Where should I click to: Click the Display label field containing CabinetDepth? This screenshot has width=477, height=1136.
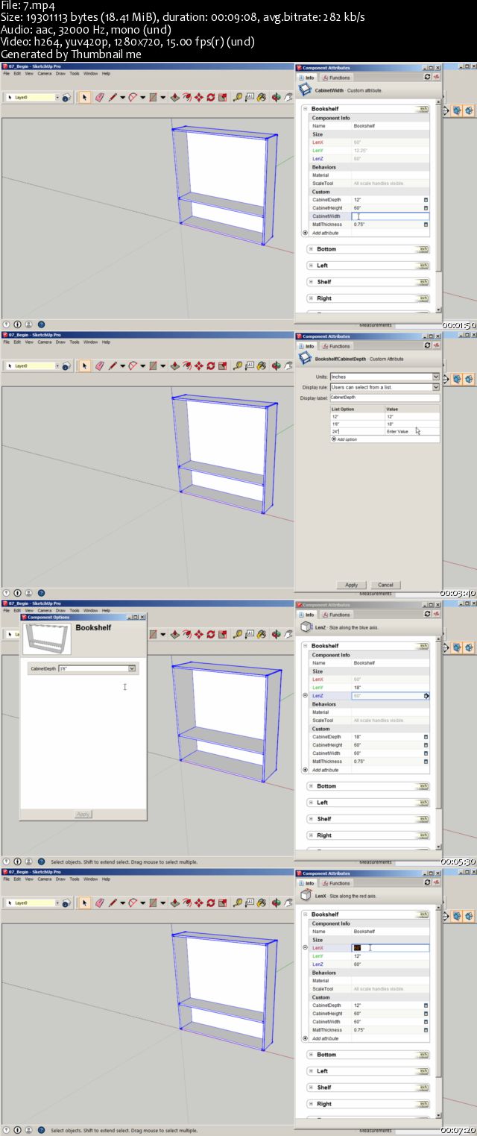pos(385,398)
